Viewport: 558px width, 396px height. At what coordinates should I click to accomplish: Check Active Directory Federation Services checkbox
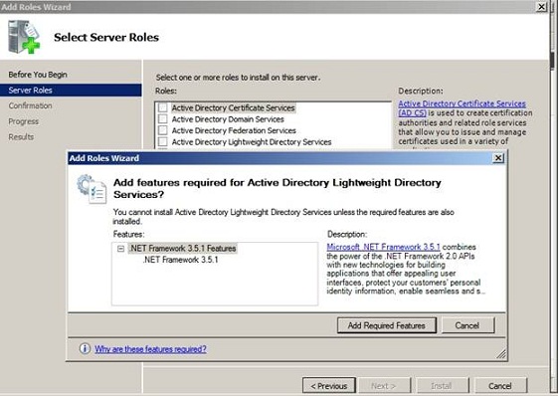163,130
